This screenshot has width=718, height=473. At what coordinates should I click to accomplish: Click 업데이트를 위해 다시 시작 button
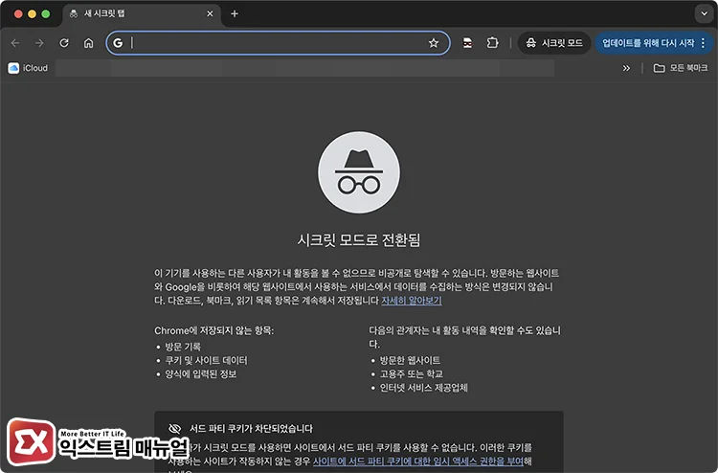(648, 43)
